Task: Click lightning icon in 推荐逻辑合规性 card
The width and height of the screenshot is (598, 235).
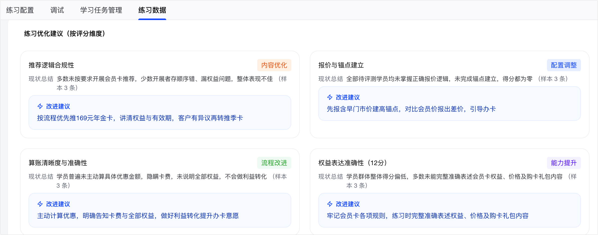Action: 40,106
